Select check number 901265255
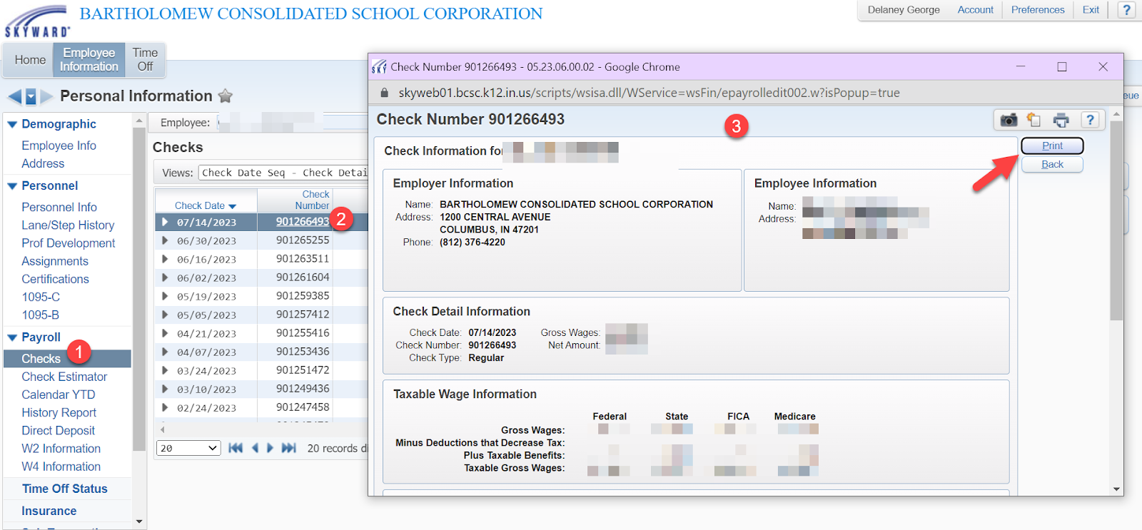Image resolution: width=1142 pixels, height=530 pixels. (303, 240)
